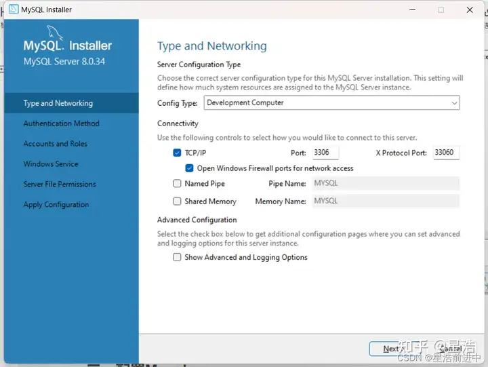This screenshot has height=367, width=488.
Task: Disable Open Windows Firewall ports option
Action: [x=190, y=168]
